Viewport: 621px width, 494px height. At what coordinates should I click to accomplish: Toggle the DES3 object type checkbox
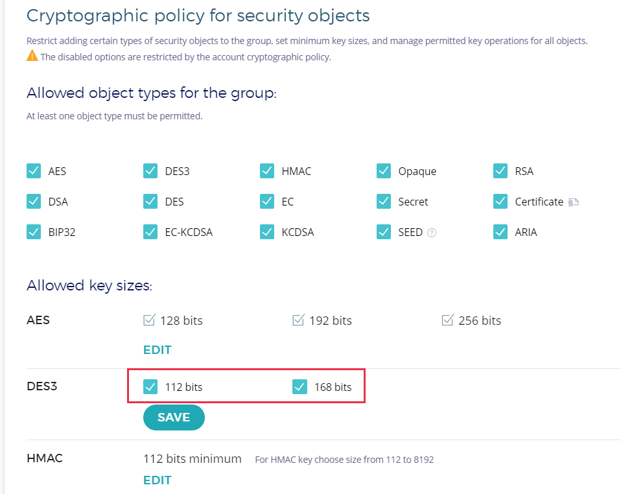[x=150, y=171]
